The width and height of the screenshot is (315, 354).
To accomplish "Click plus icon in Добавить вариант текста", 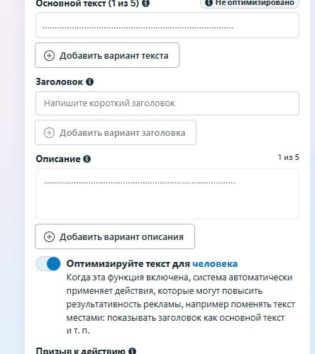I will 49,56.
